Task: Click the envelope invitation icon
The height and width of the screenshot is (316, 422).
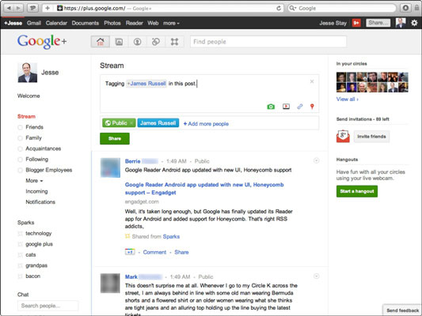Action: coord(343,136)
